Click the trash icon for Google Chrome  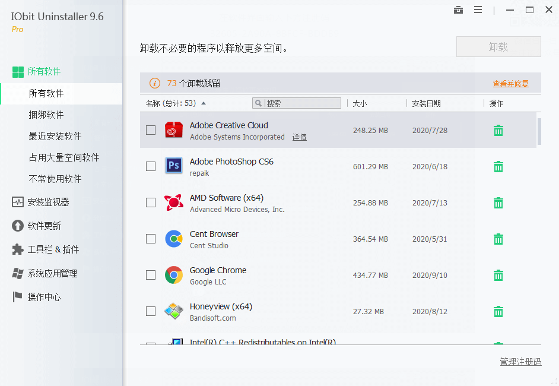(498, 276)
